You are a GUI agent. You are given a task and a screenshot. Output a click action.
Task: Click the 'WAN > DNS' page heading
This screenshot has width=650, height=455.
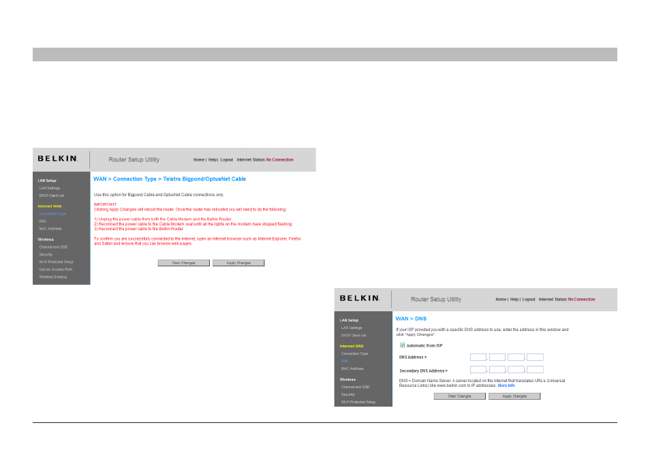411,319
